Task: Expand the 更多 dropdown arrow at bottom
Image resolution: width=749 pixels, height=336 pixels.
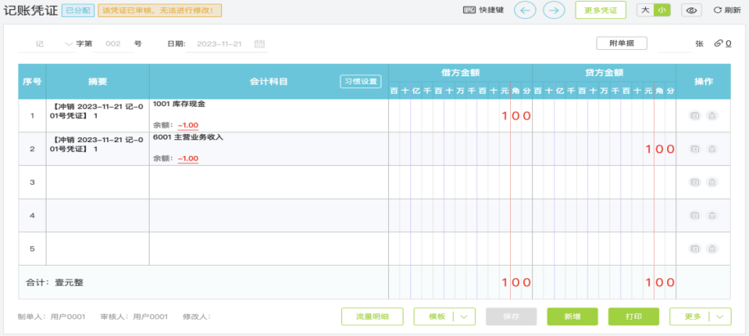Action: point(720,317)
